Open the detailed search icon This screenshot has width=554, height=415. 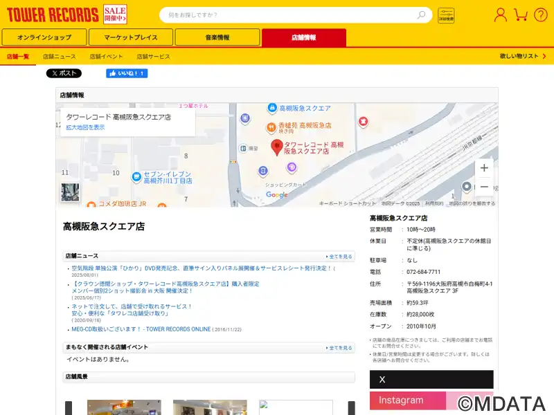446,15
